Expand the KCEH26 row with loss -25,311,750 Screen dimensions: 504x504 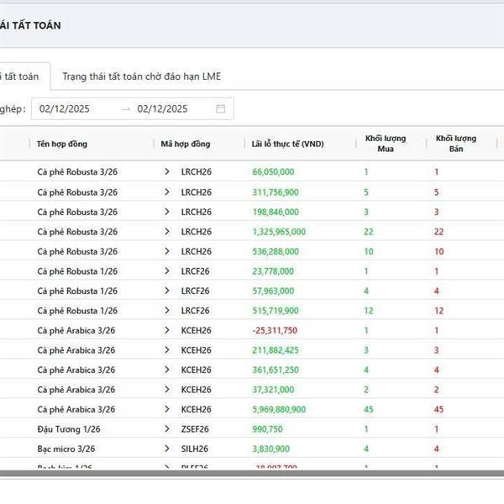167,330
